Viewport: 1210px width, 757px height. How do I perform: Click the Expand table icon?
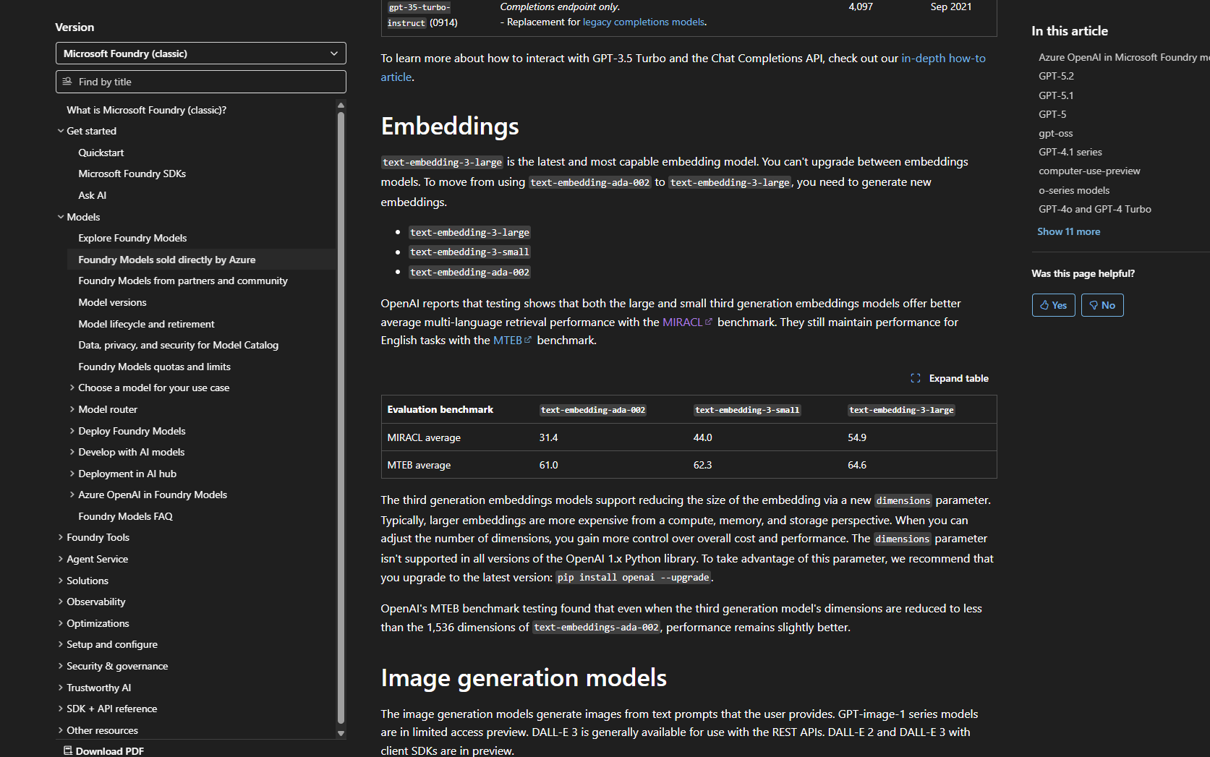click(916, 378)
